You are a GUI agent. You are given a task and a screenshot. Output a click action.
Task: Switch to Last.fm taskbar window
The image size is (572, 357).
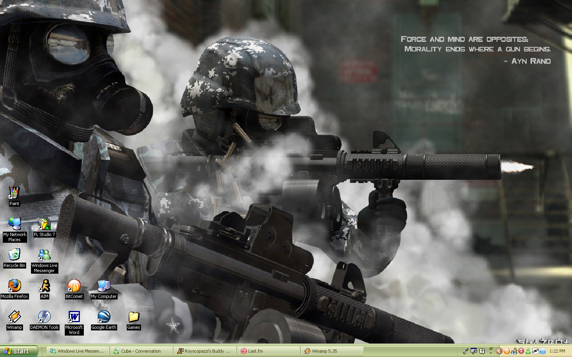click(x=269, y=351)
